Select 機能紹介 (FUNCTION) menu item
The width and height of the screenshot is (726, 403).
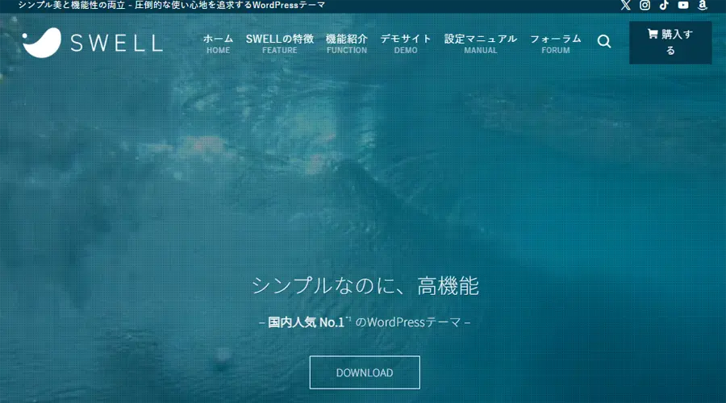[347, 44]
